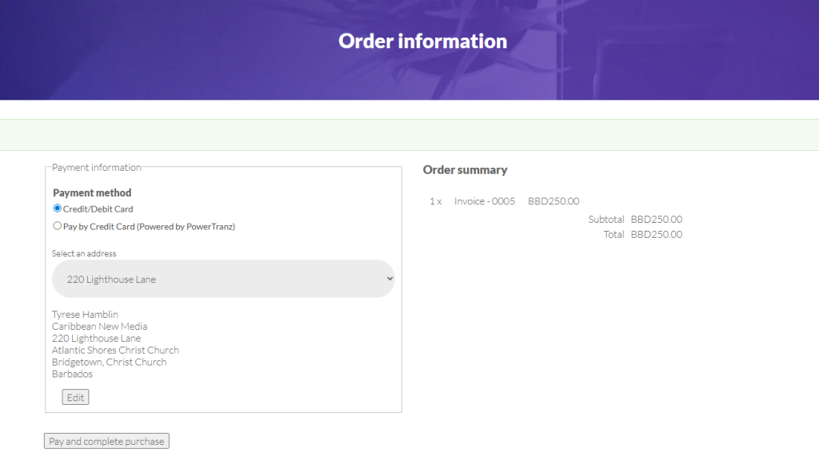
Task: Click the Total label below Subtotal
Action: 613,235
